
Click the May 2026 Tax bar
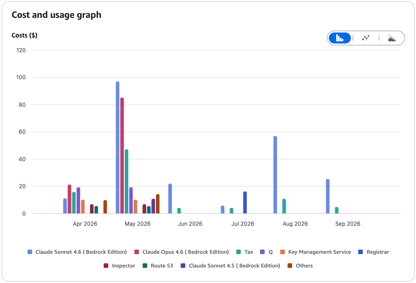127,181
